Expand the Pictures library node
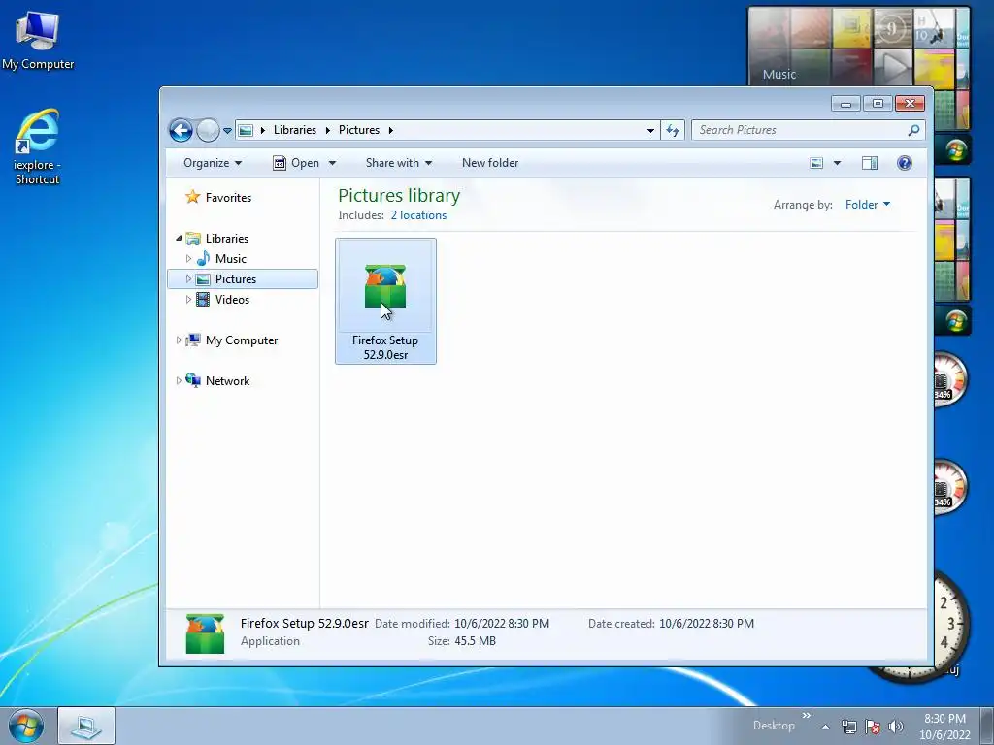994x745 pixels. pyautogui.click(x=188, y=278)
